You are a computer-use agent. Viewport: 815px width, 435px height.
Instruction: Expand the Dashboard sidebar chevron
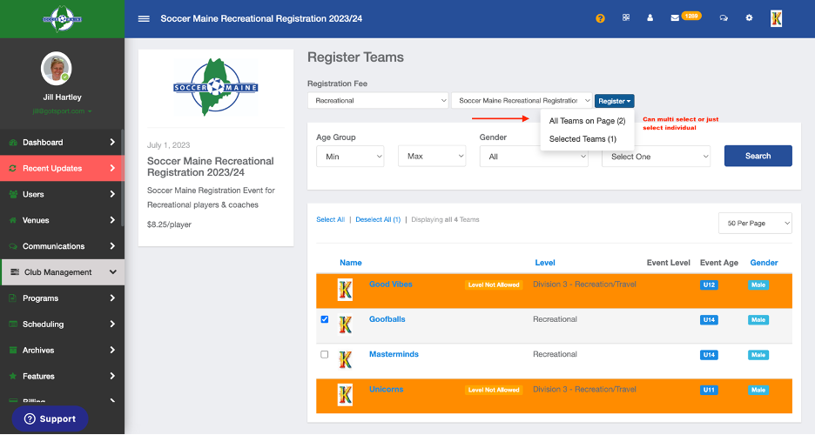[112, 142]
